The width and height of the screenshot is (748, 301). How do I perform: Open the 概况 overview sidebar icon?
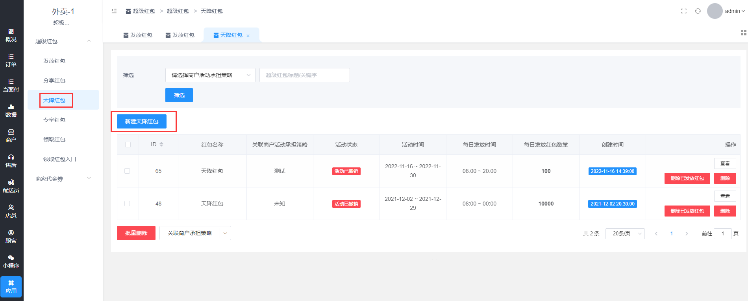pyautogui.click(x=11, y=35)
